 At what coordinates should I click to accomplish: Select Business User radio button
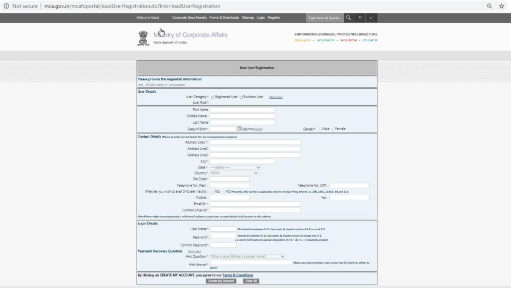coord(241,97)
